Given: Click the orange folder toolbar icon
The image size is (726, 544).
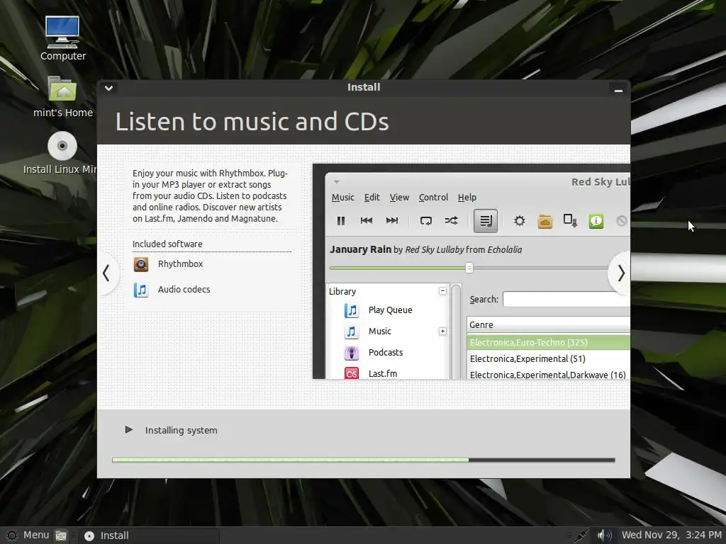Looking at the screenshot, I should tap(545, 221).
